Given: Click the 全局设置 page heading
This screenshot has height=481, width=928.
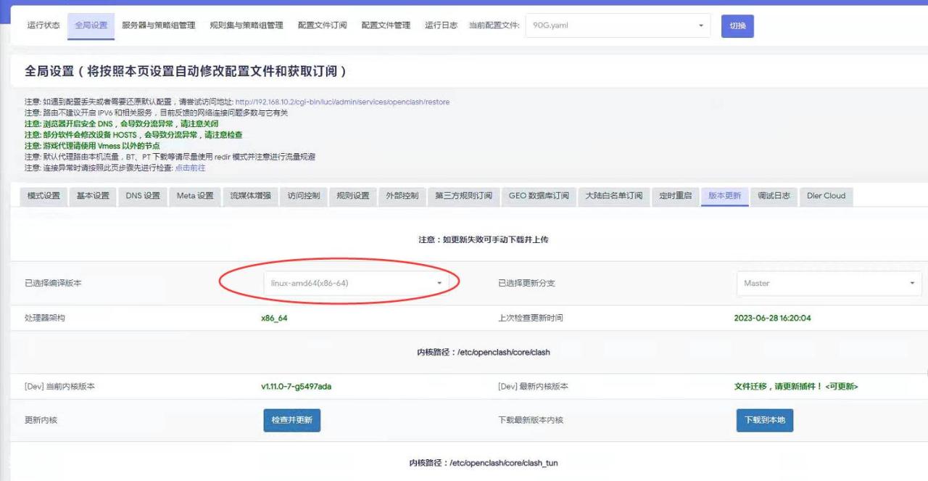Looking at the screenshot, I should 186,71.
